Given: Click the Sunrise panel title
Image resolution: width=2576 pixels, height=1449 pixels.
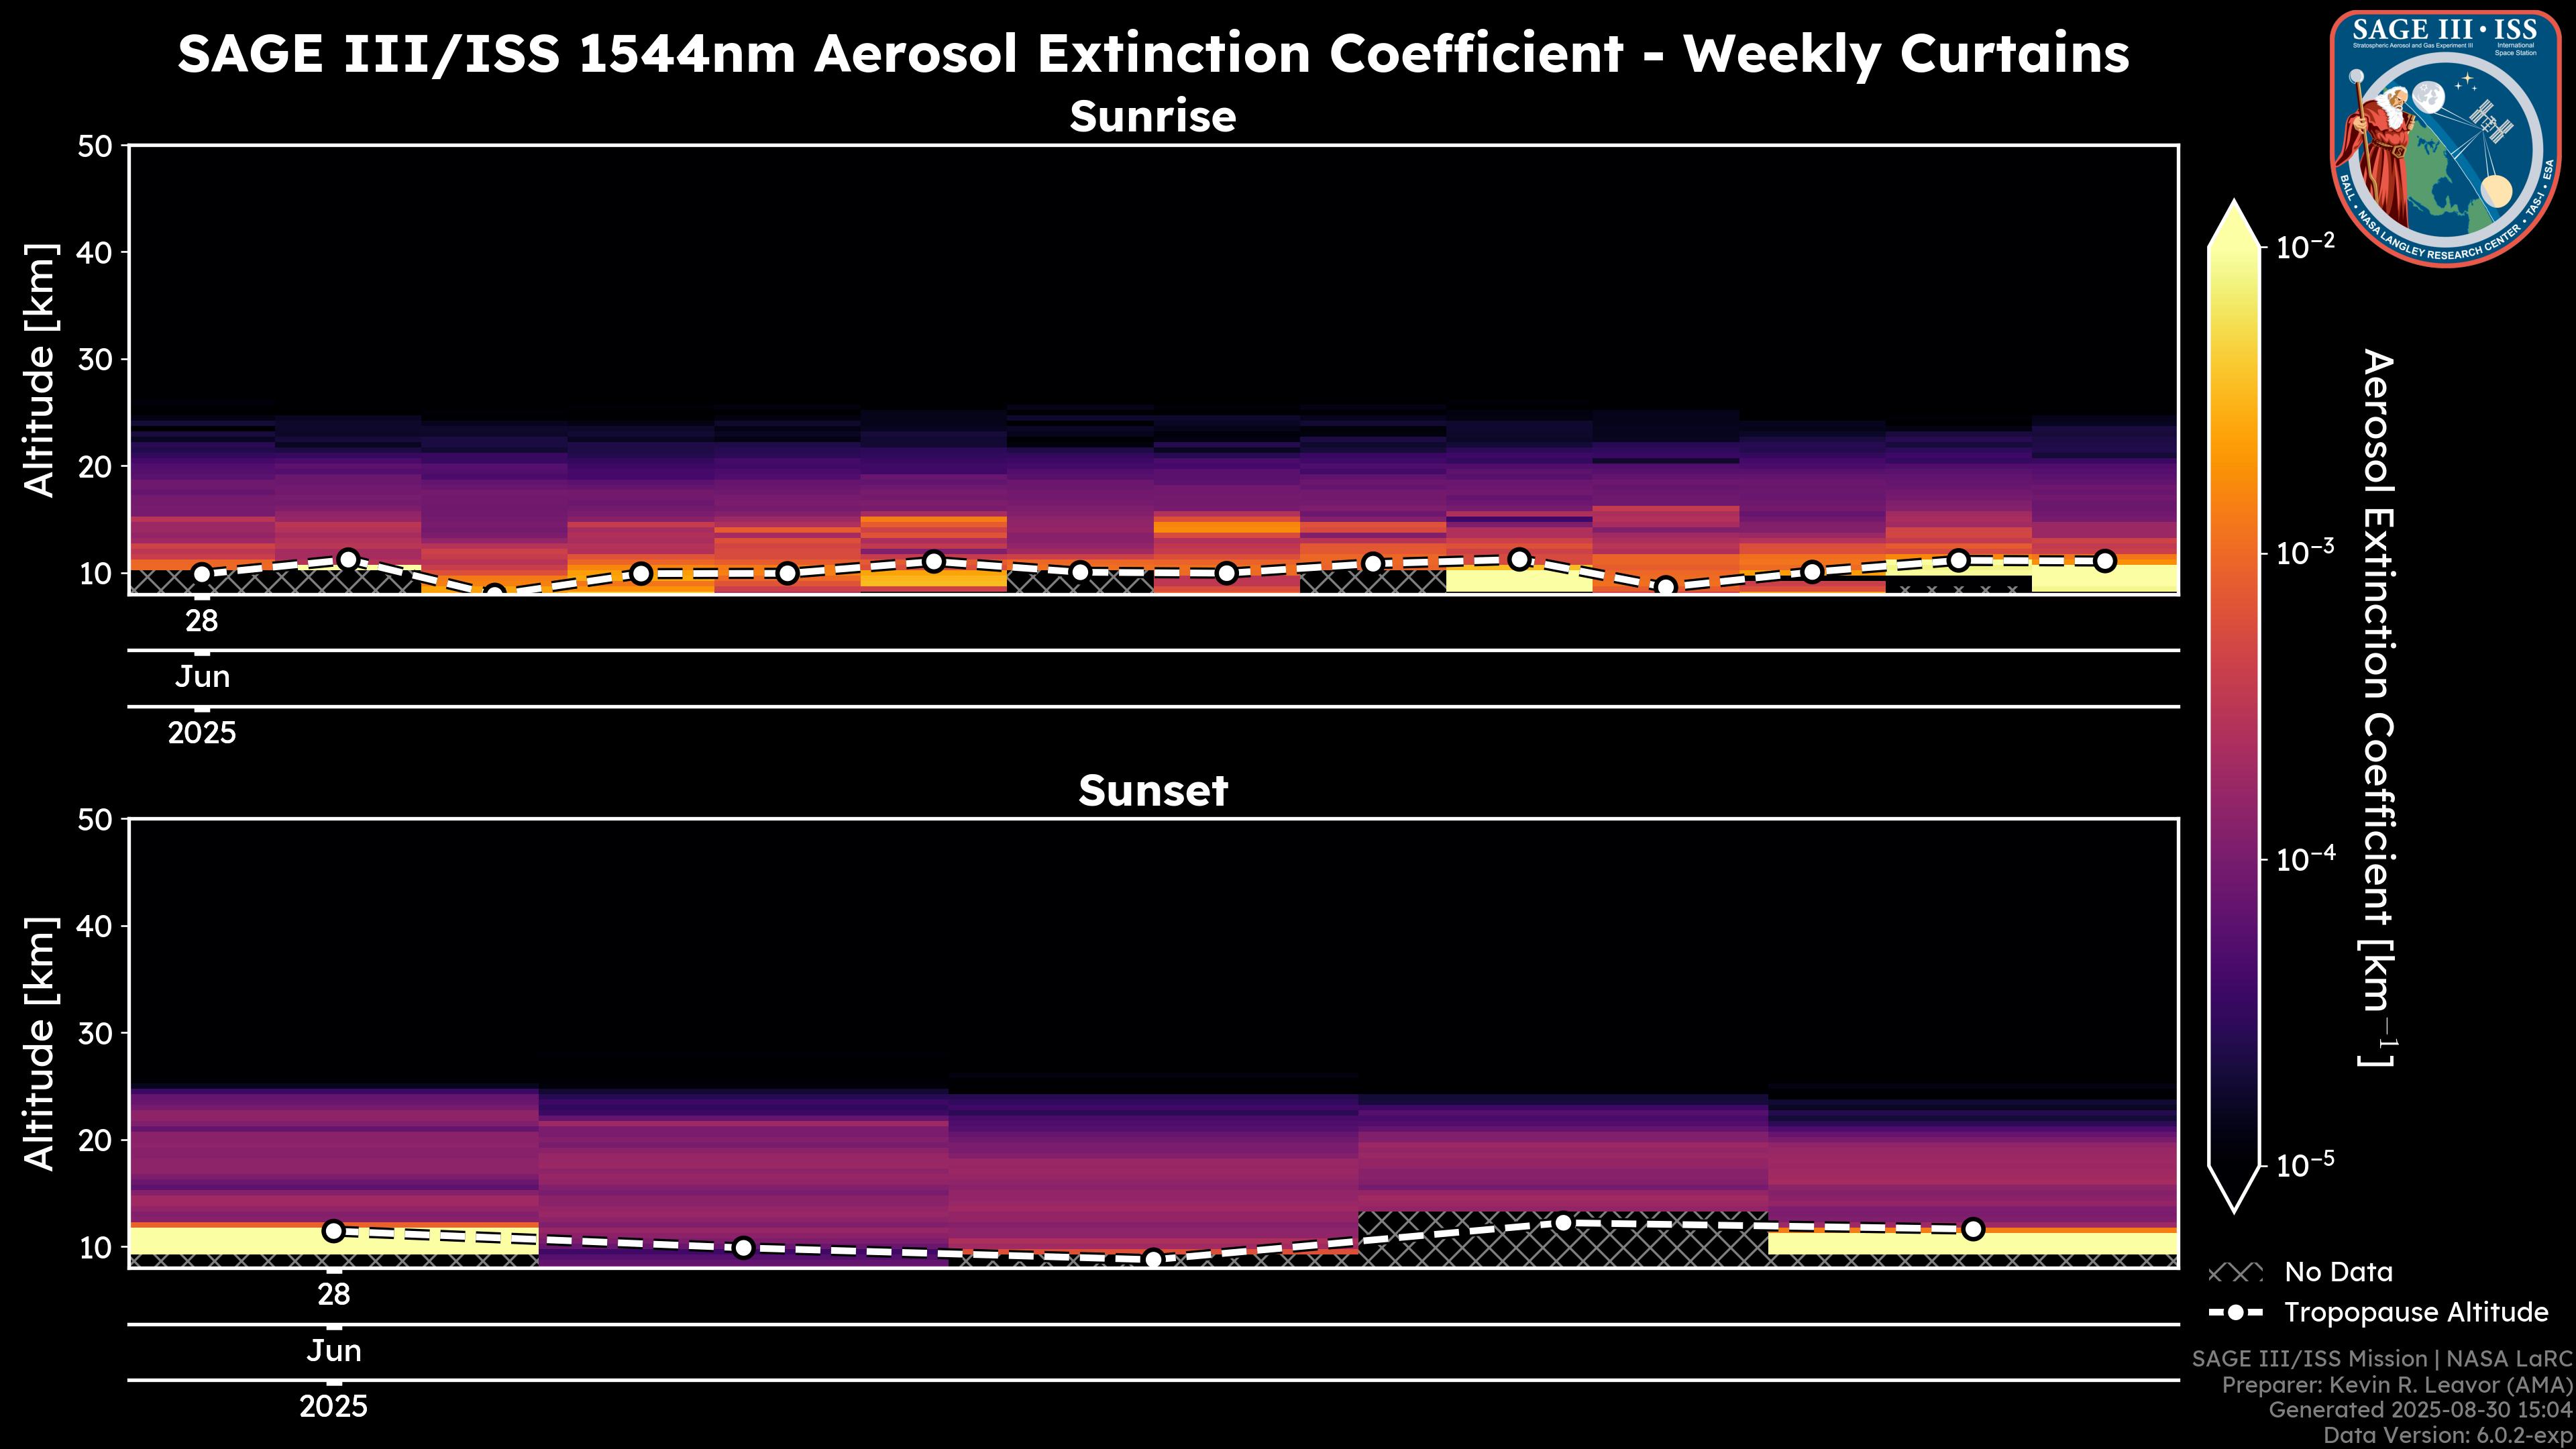Looking at the screenshot, I should (x=1152, y=117).
